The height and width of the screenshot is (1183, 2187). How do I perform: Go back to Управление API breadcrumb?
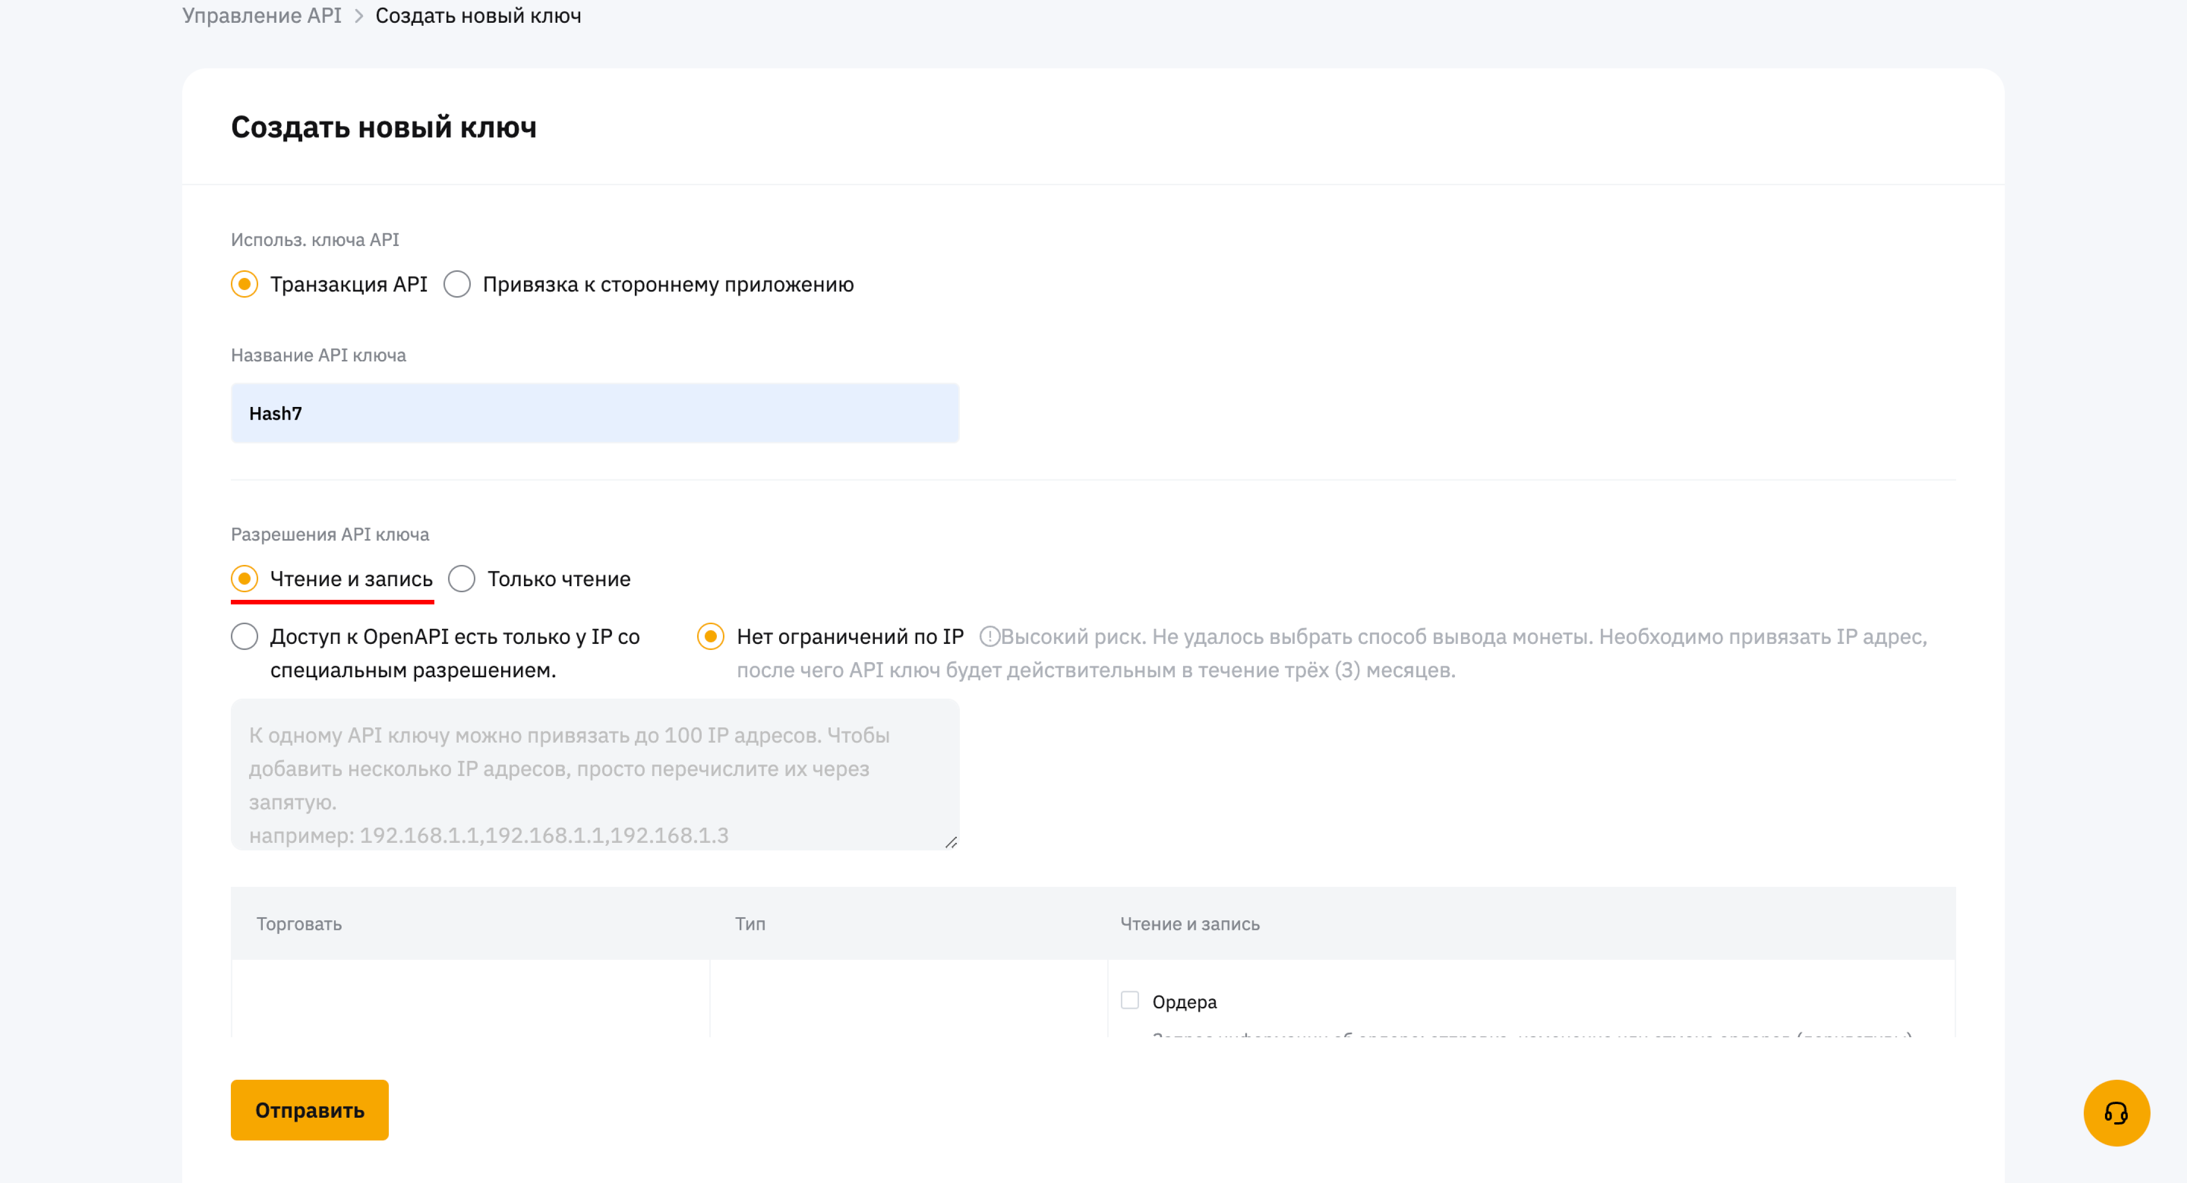pyautogui.click(x=262, y=16)
